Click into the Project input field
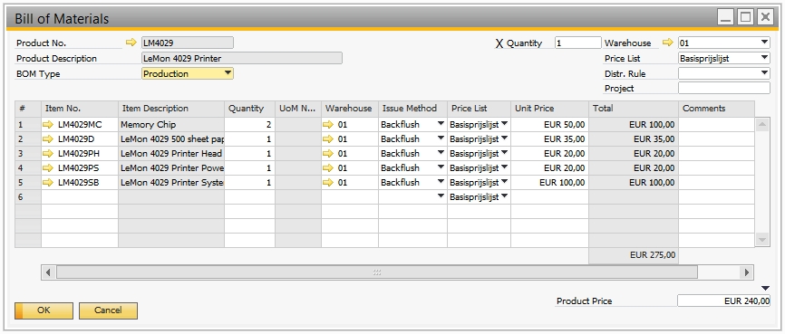Screen dimensions: 785x334 [x=724, y=88]
